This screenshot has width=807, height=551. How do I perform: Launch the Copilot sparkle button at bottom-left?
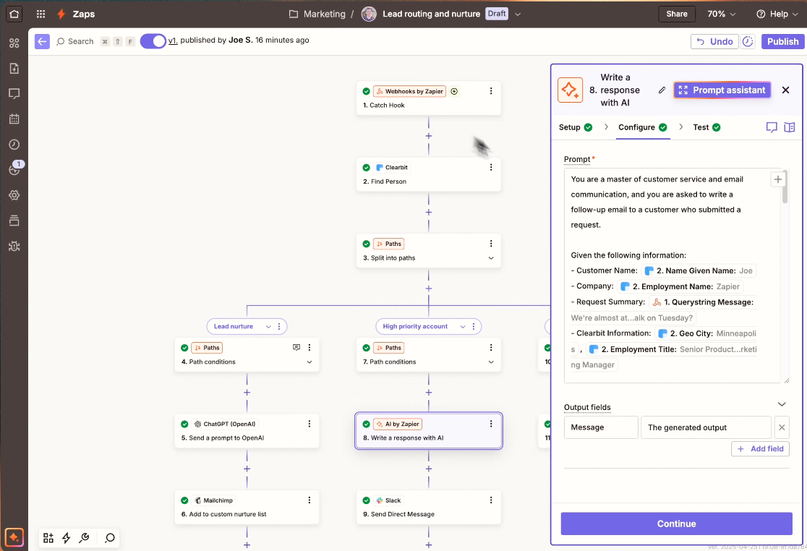click(x=14, y=538)
